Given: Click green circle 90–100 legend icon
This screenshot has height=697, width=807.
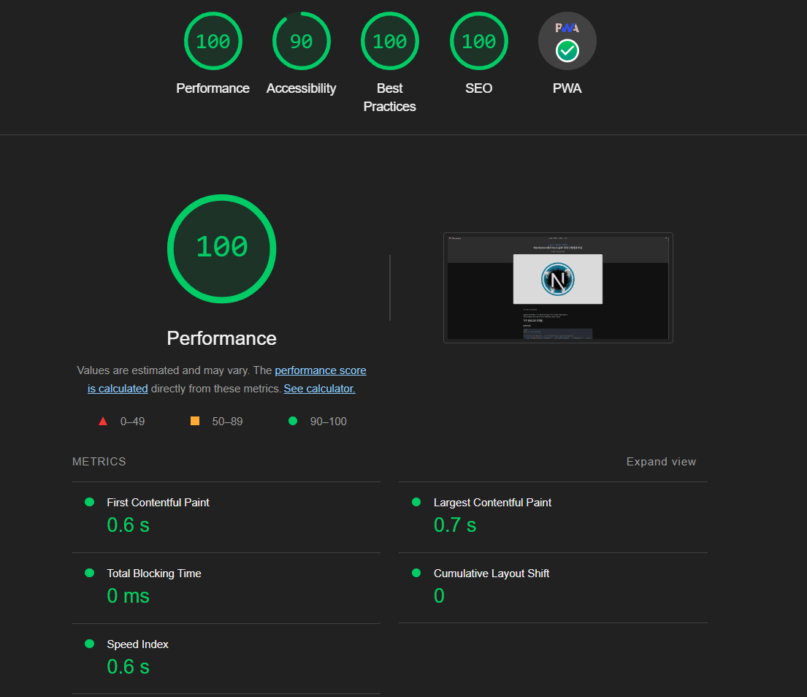Looking at the screenshot, I should (x=293, y=421).
